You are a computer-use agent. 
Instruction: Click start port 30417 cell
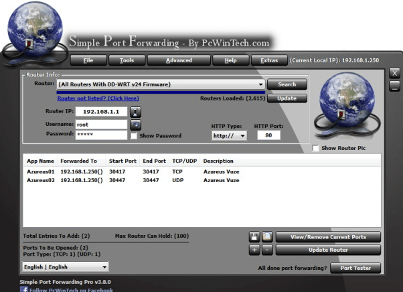[117, 171]
